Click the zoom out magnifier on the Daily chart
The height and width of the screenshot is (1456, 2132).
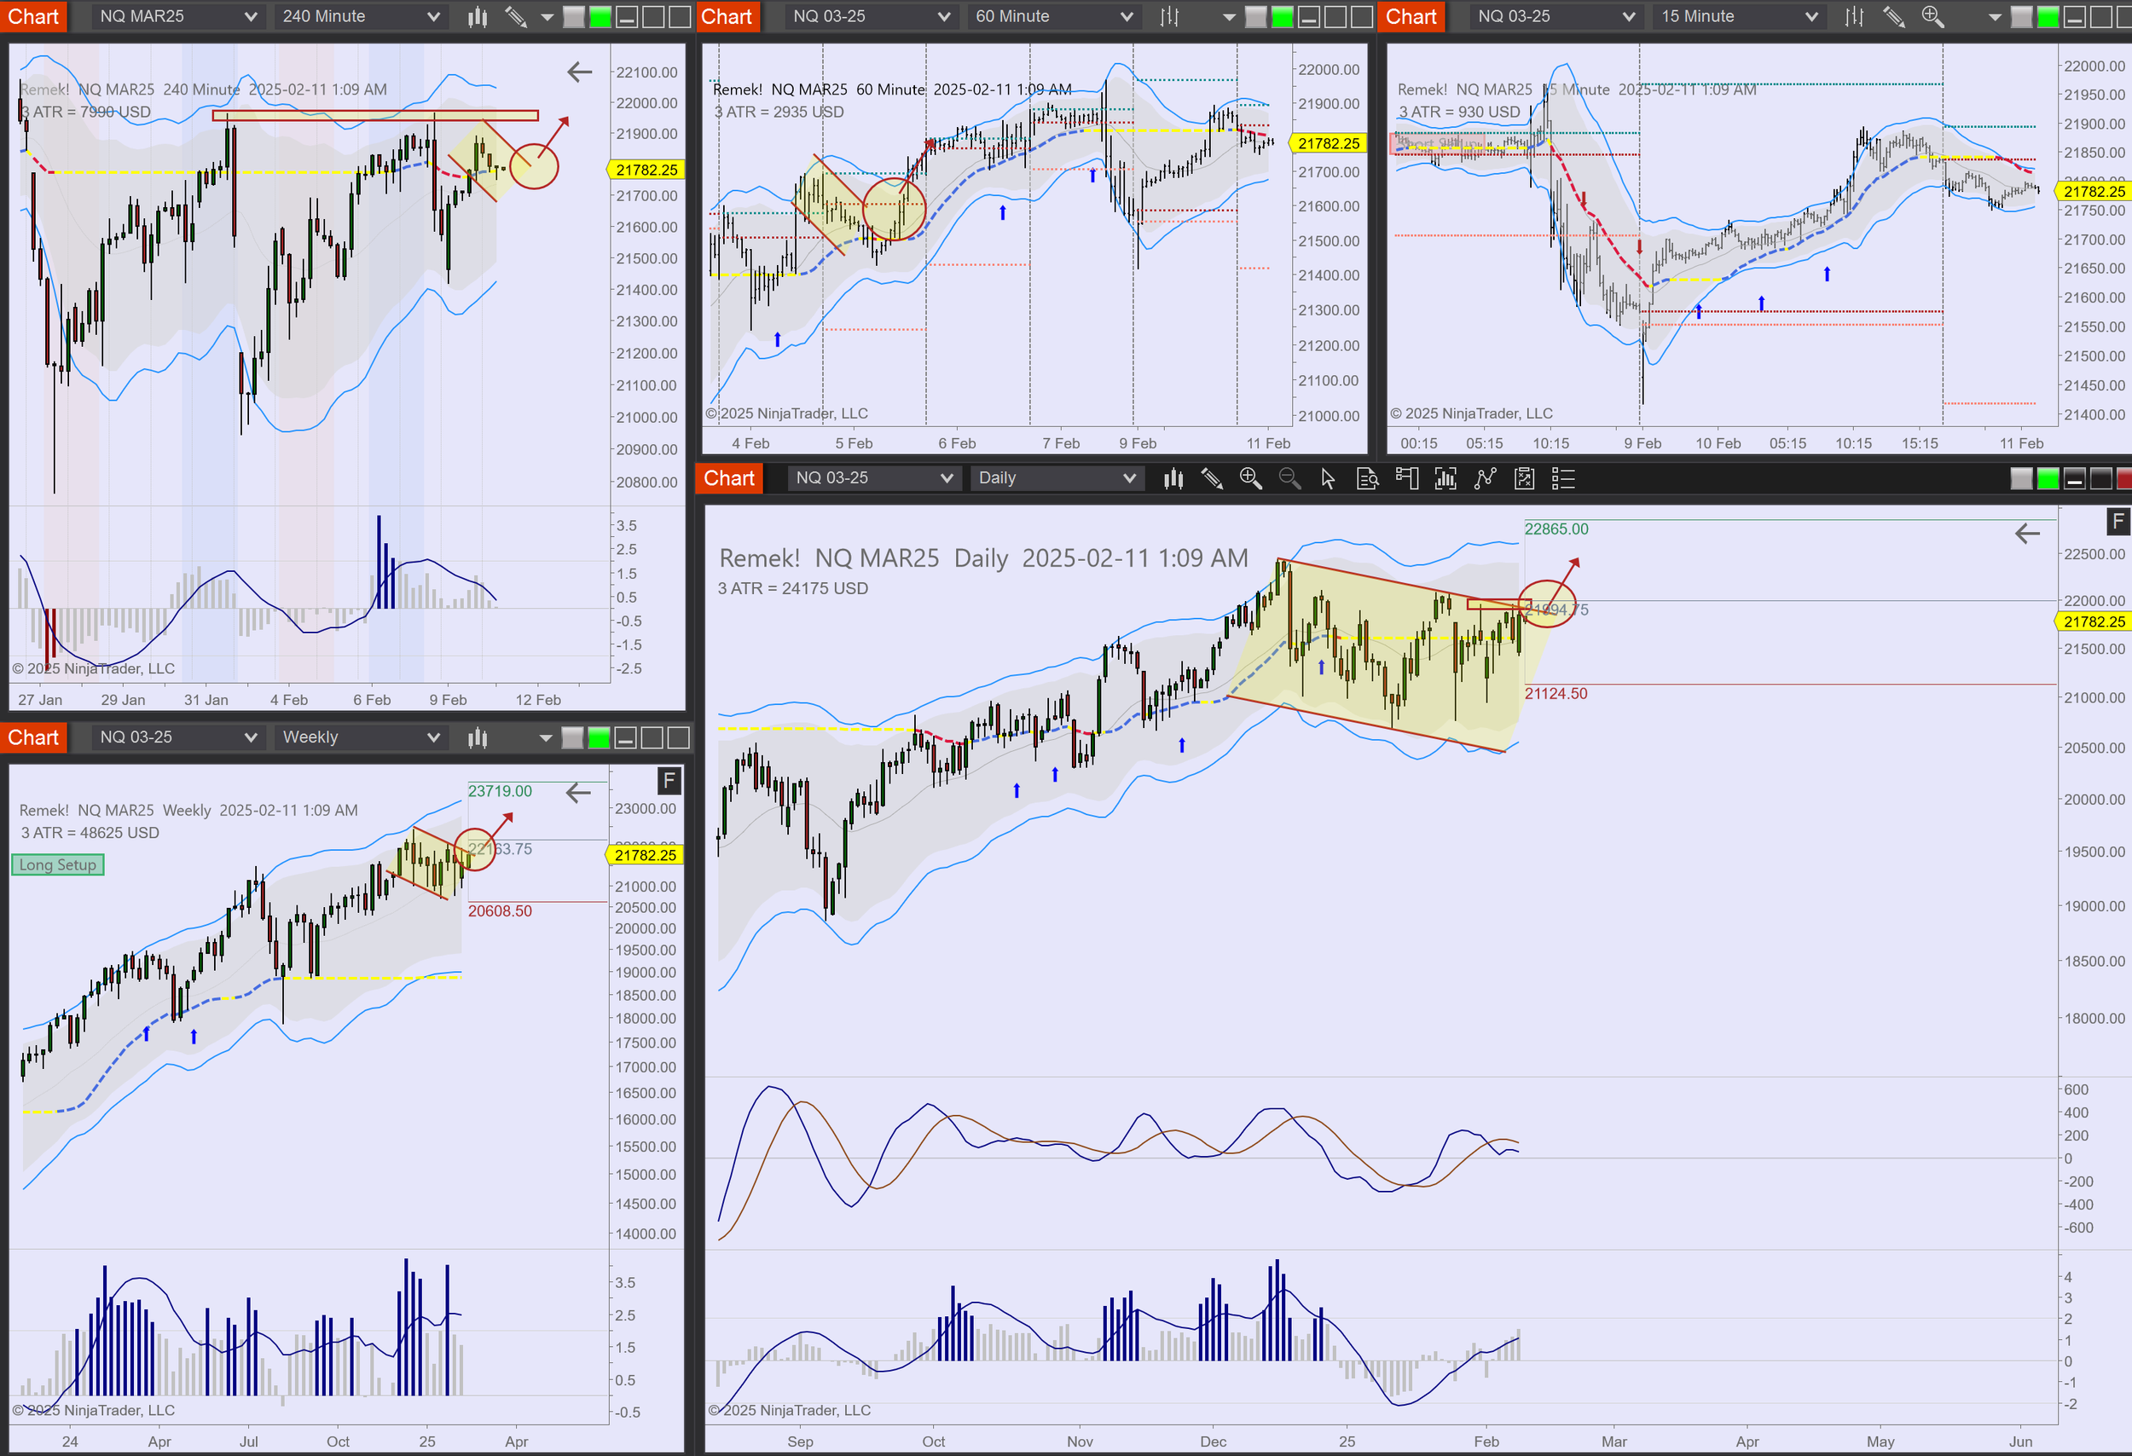(x=1289, y=477)
